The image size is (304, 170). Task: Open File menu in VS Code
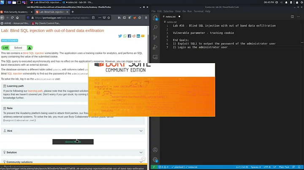click(153, 11)
